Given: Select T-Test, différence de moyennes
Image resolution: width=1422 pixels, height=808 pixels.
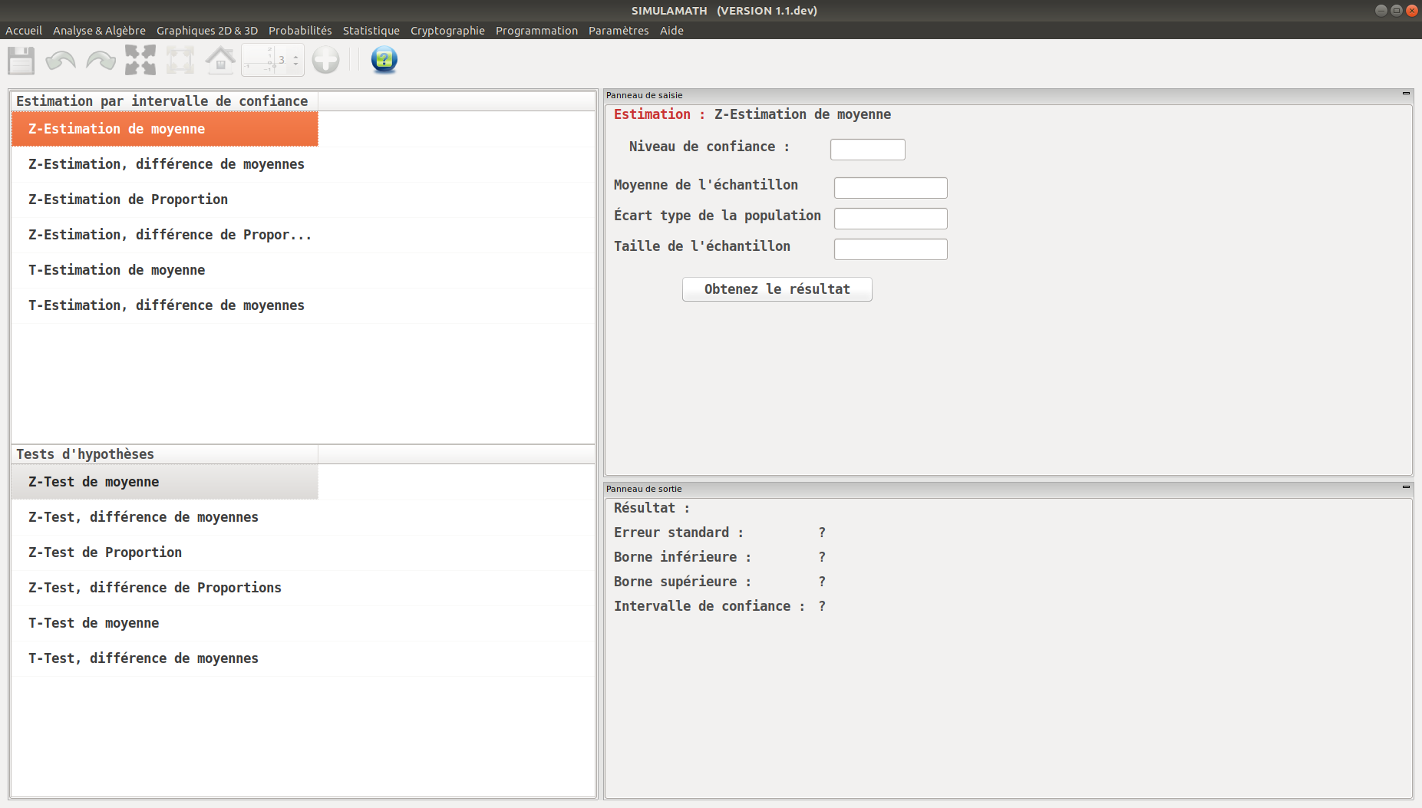Looking at the screenshot, I should tap(165, 658).
